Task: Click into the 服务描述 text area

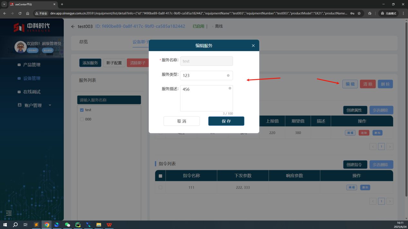Action: [x=204, y=100]
